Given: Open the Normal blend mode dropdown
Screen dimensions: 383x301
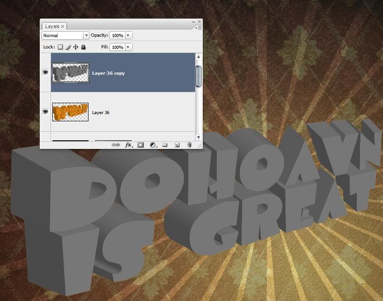Looking at the screenshot, I should (x=65, y=35).
